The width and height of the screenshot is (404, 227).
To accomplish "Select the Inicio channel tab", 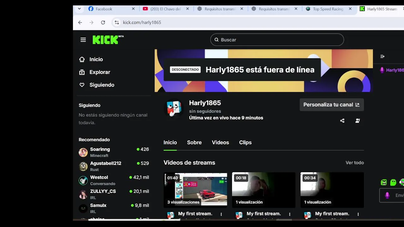I will click(170, 143).
